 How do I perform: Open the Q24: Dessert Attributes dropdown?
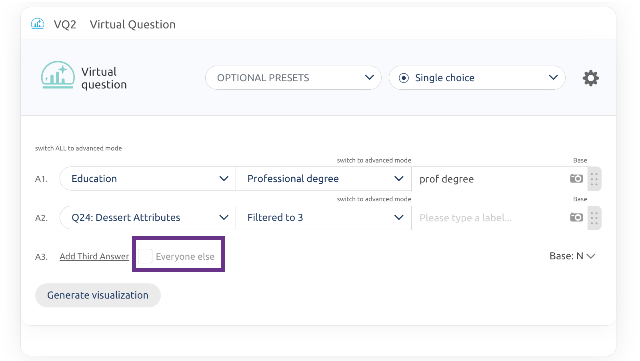tap(148, 217)
